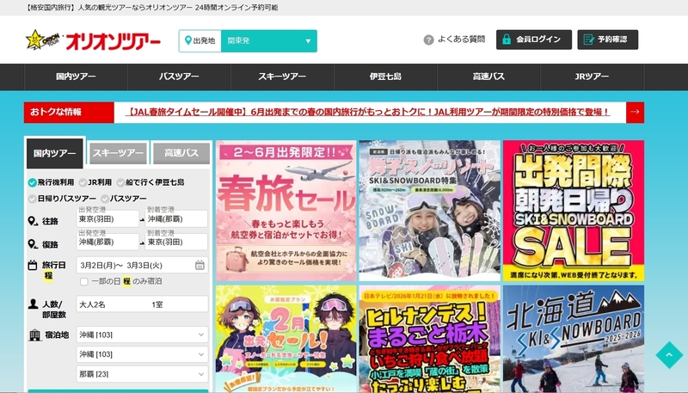Switch to the スキーツアー search tab
The height and width of the screenshot is (393, 688).
tap(118, 153)
